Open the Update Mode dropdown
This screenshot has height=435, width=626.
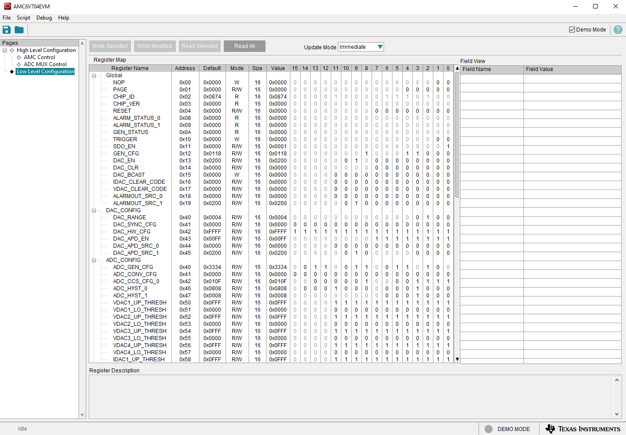(361, 47)
